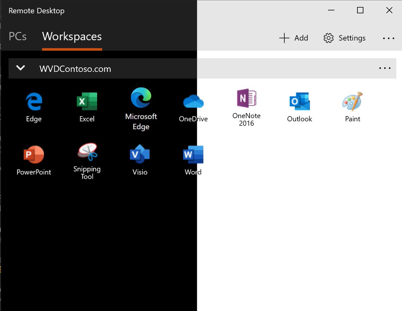Open the Word app icon
Viewport: 402px width, 311px height.
click(x=193, y=154)
